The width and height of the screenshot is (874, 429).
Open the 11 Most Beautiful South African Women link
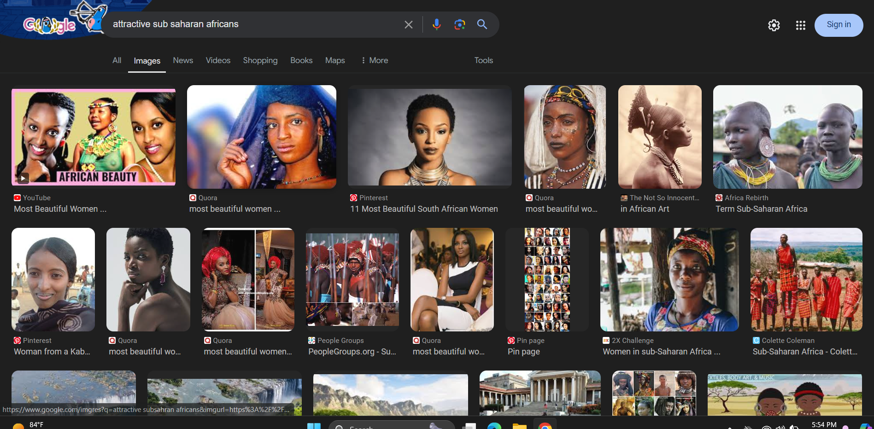(x=424, y=209)
